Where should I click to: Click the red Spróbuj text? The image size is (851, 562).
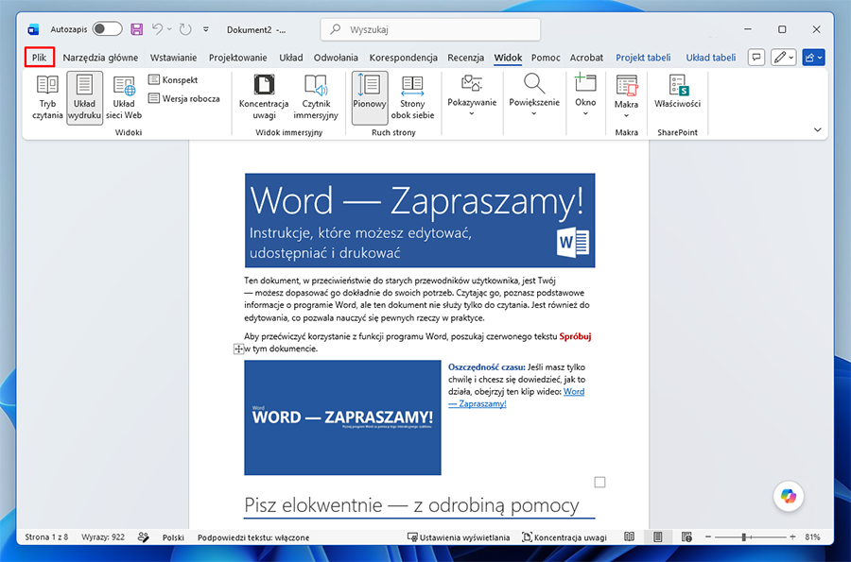tap(575, 336)
